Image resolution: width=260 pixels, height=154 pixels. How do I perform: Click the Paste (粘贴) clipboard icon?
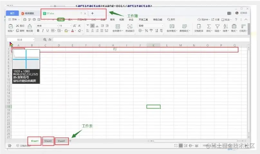11,26
